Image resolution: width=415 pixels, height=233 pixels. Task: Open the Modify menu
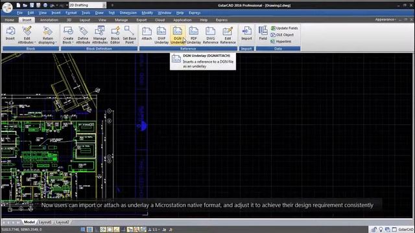click(x=147, y=13)
